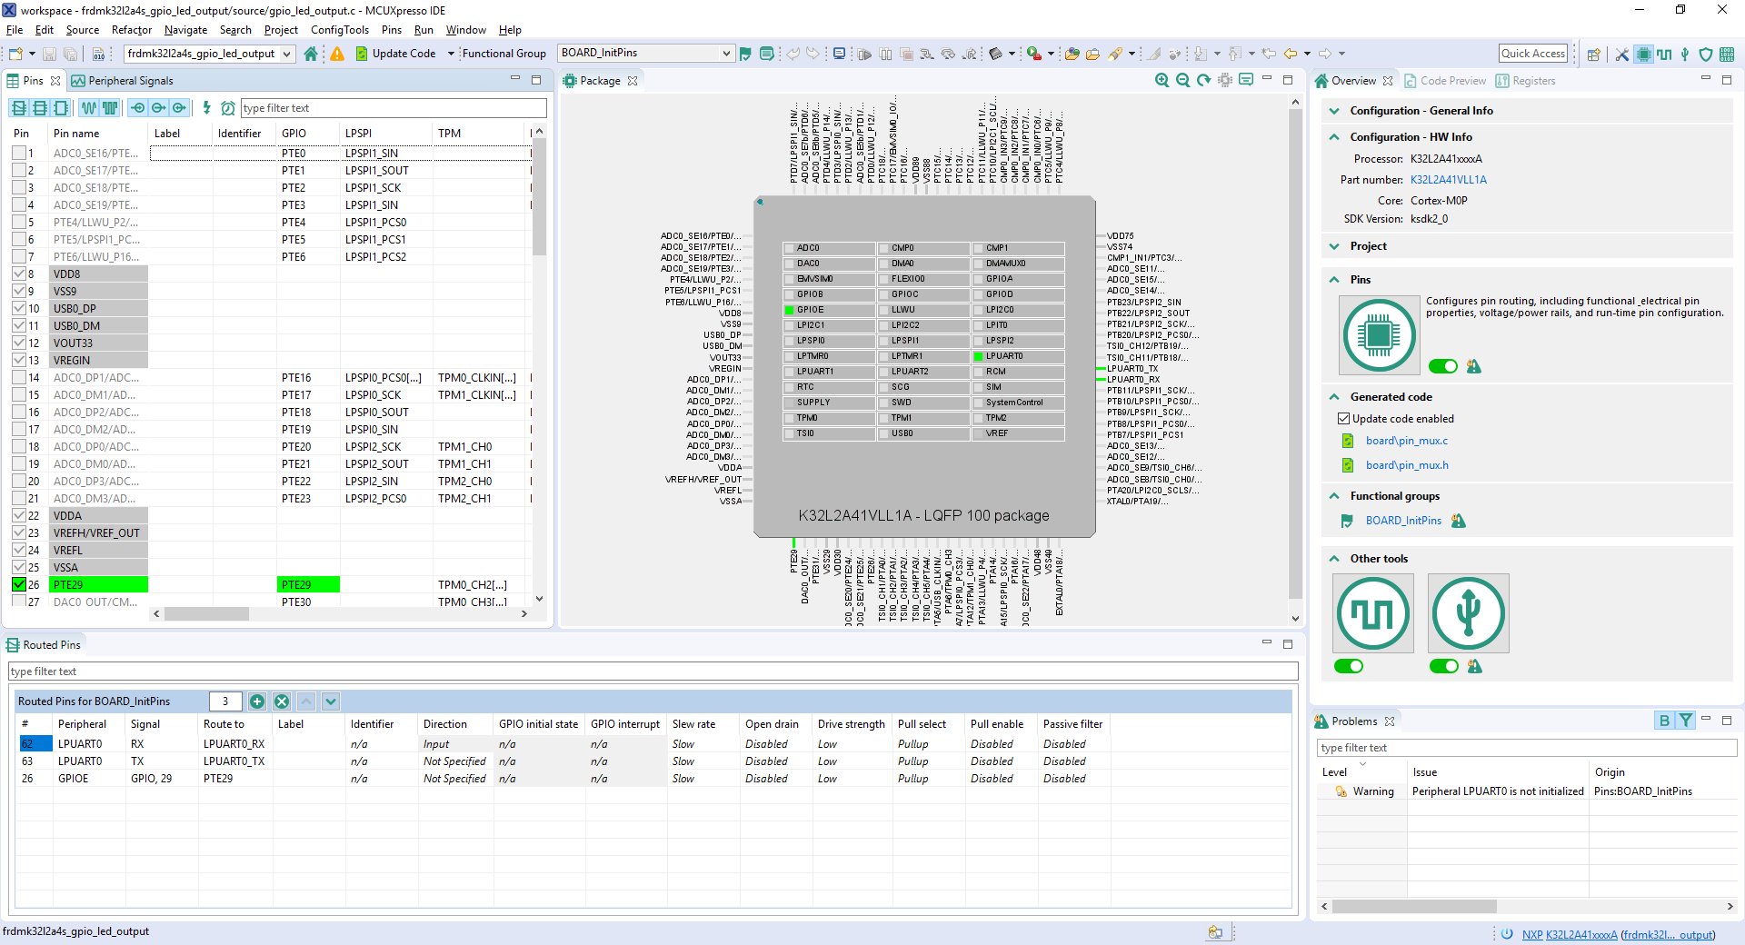1745x945 pixels.
Task: Uncheck the Update code enabled checkbox
Action: click(x=1343, y=419)
